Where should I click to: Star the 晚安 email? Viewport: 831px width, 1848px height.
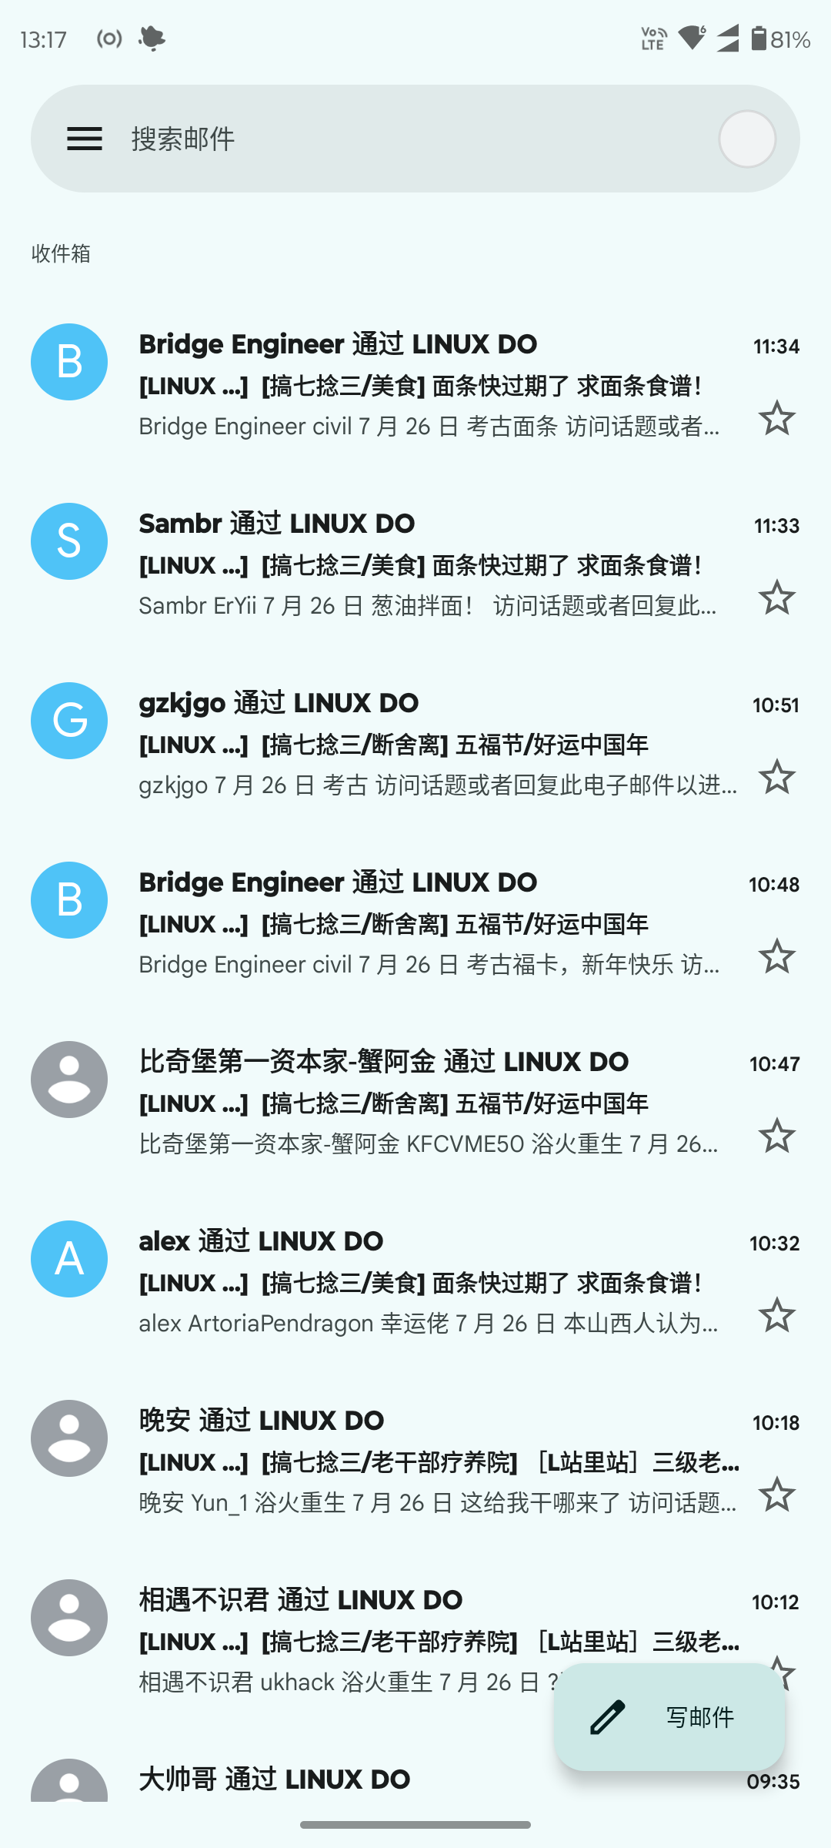[x=776, y=1495]
